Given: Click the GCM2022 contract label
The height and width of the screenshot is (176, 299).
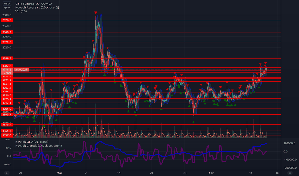Looking at the screenshot, I should (x=21, y=70).
